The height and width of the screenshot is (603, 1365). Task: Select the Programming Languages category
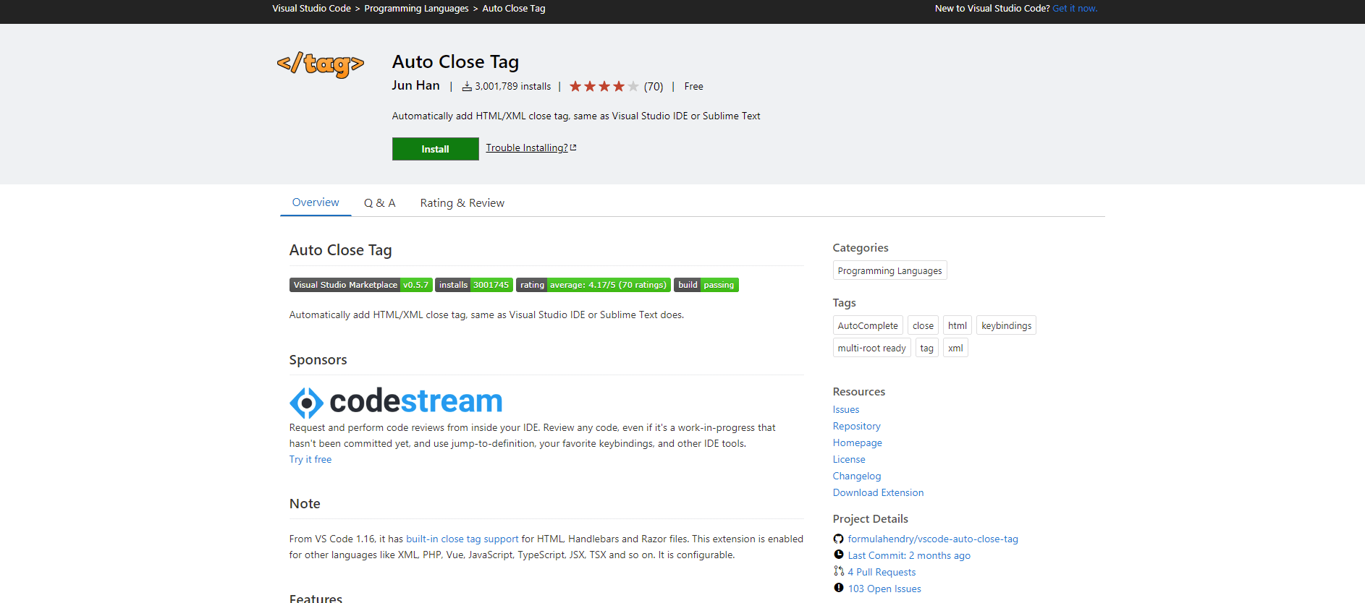[x=889, y=270]
